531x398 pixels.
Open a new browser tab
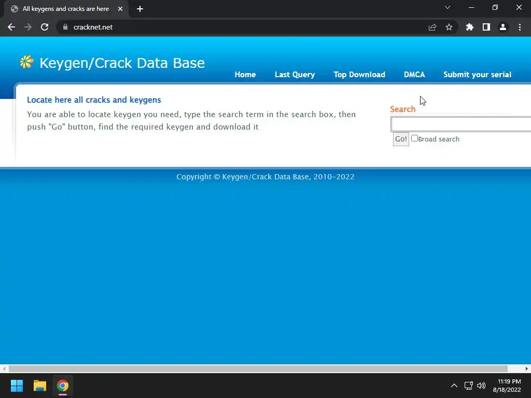[140, 9]
